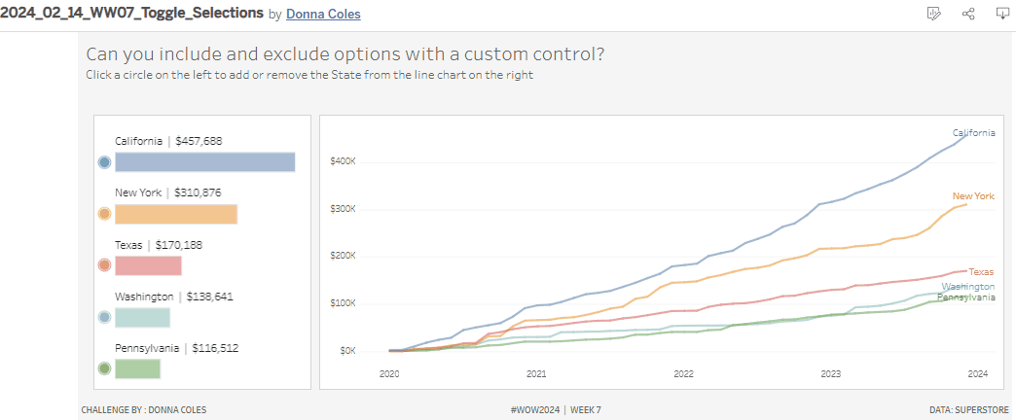Click the California sales bar
This screenshot has width=1016, height=420.
pos(204,161)
